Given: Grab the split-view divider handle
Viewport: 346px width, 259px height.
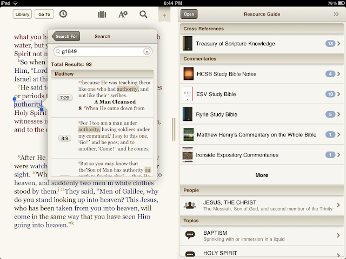Looking at the screenshot, I should pos(174,129).
